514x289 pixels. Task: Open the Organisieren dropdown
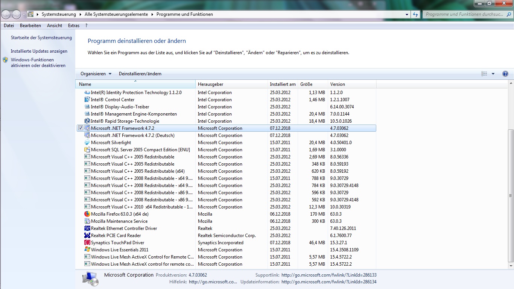point(96,74)
